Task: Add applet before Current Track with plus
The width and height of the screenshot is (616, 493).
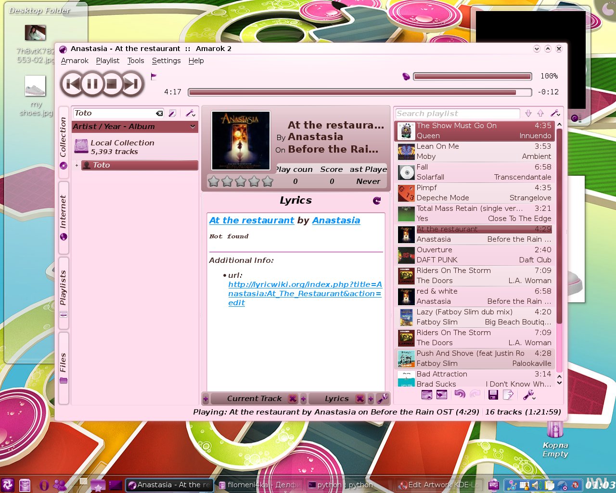Action: 205,399
